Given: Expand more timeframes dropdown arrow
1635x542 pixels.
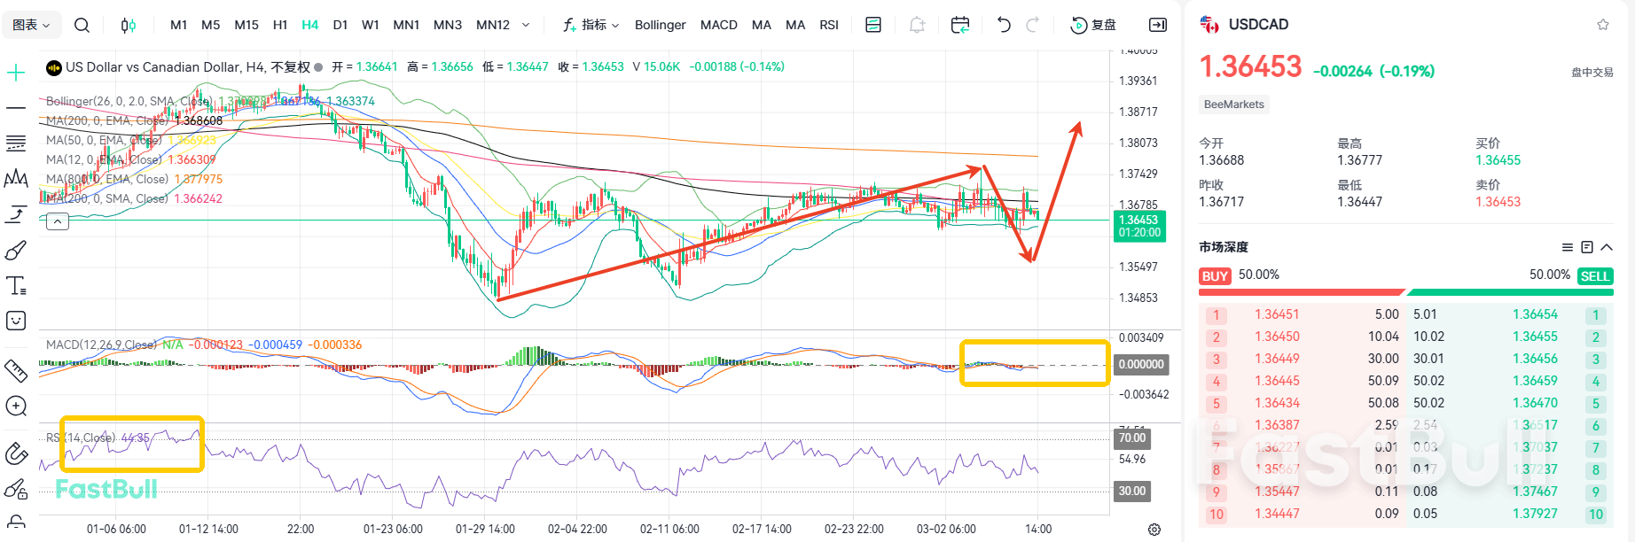Looking at the screenshot, I should [x=526, y=25].
